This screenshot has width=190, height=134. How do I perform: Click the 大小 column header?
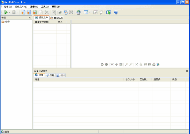coord(61,22)
